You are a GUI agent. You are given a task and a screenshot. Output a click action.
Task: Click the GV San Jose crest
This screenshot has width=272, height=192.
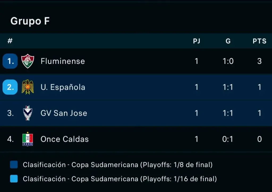(28, 113)
